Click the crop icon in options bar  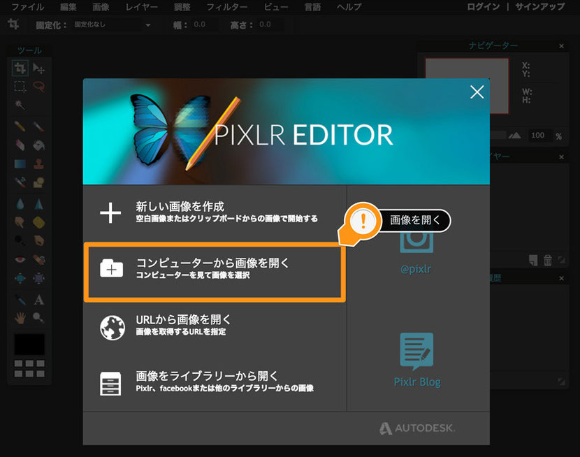[x=13, y=24]
